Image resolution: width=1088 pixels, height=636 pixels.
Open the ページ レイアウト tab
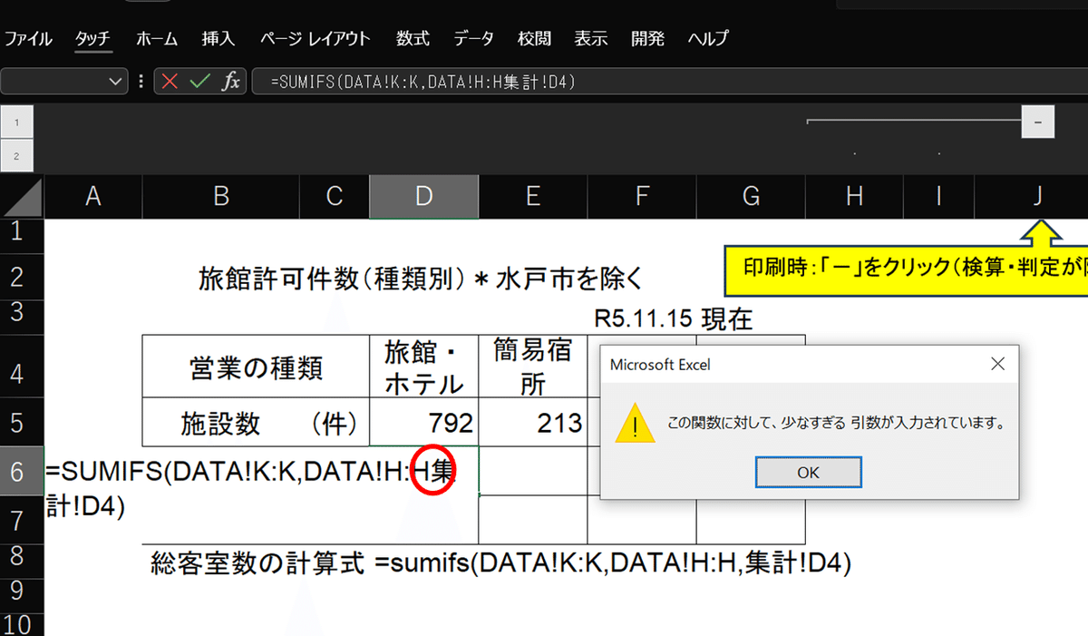coord(315,39)
